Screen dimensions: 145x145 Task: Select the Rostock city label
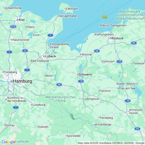(118, 38)
